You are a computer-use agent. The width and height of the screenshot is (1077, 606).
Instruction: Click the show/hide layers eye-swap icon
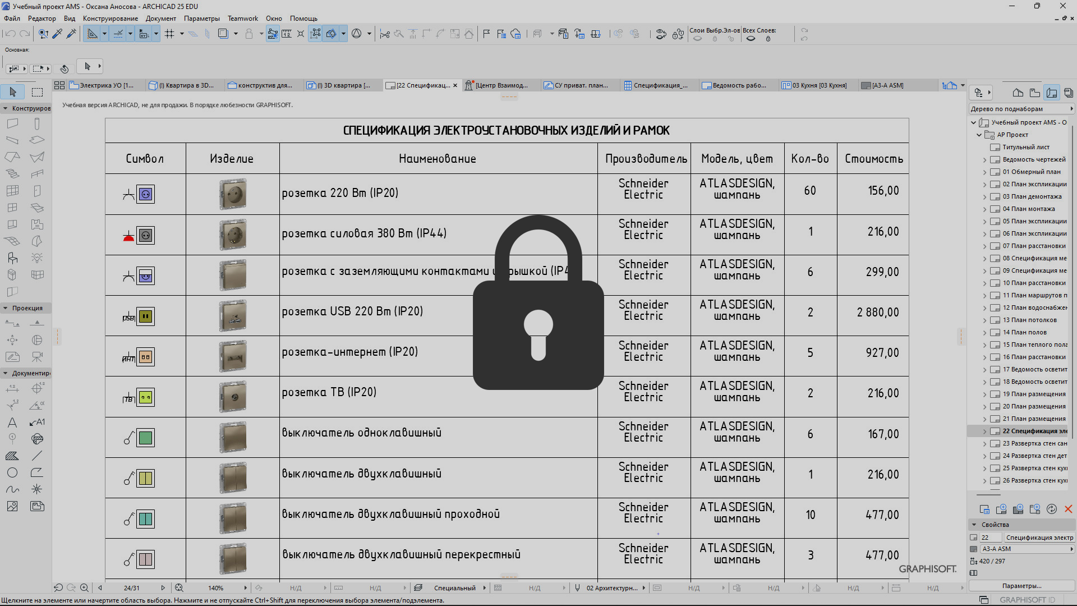tap(661, 34)
